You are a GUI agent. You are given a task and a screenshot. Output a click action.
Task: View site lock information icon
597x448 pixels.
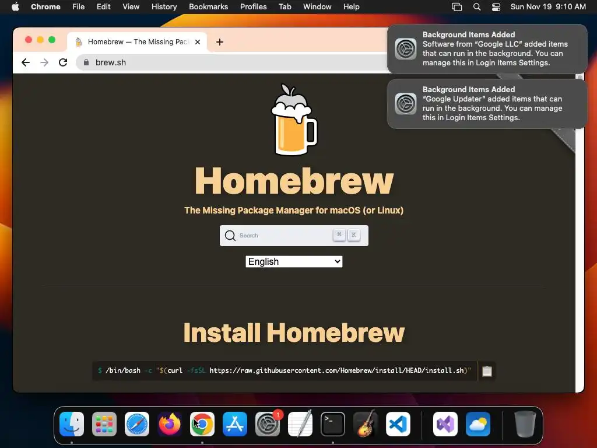coord(86,62)
